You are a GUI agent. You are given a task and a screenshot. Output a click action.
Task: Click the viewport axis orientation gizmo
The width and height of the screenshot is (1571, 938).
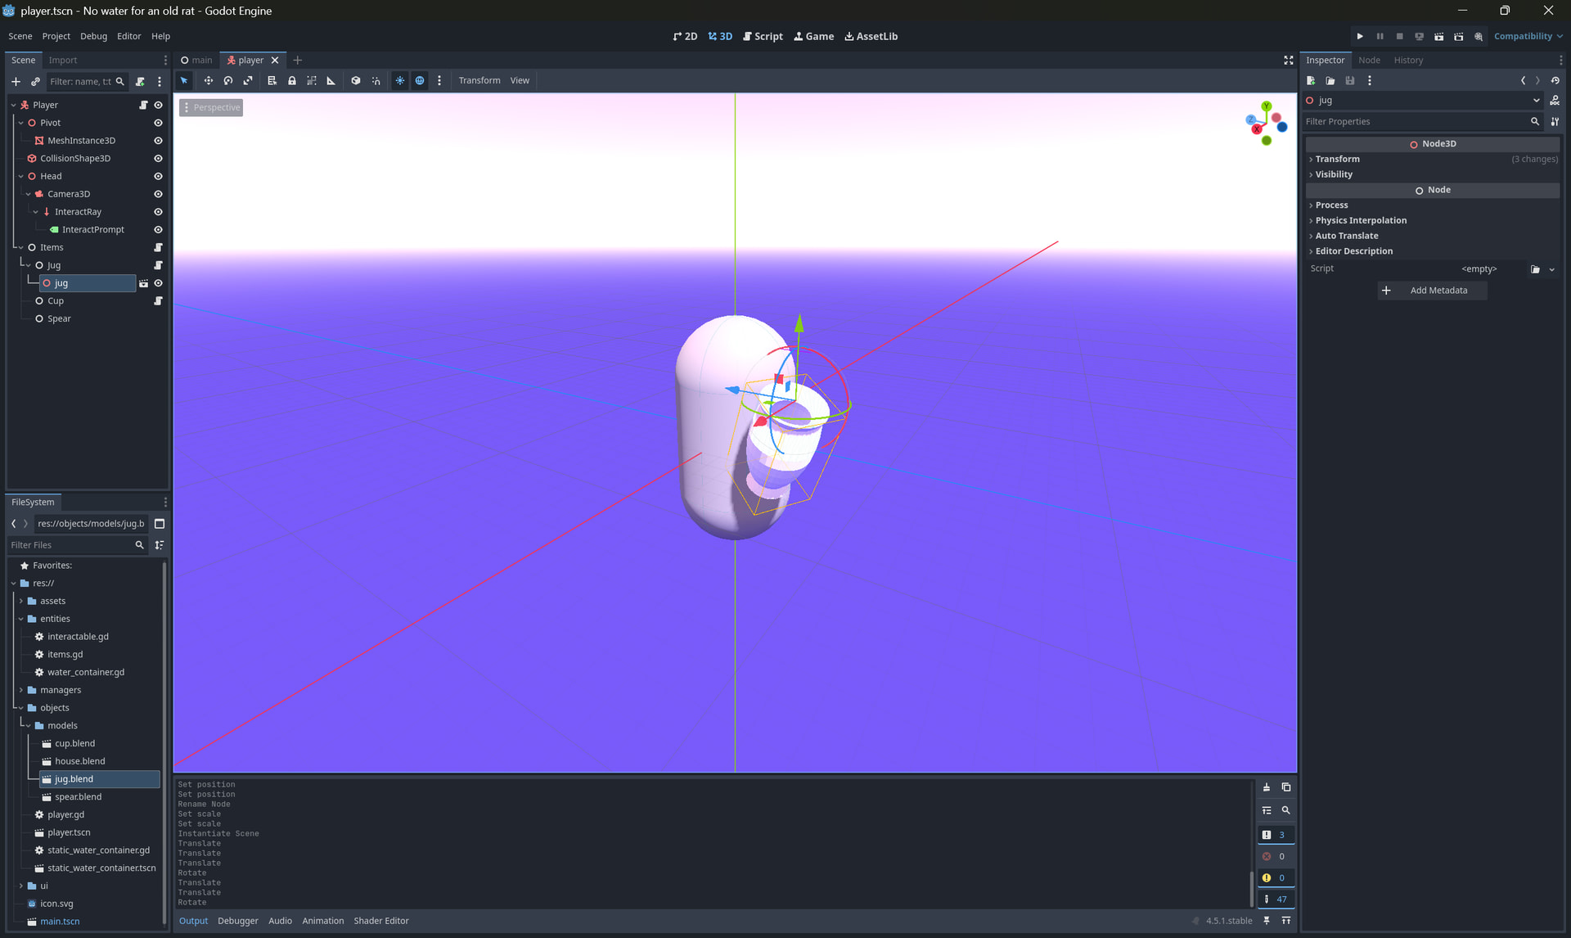point(1266,124)
